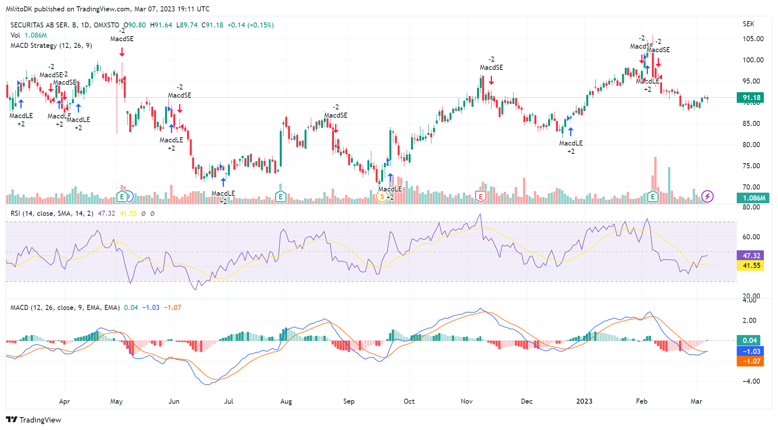The height and width of the screenshot is (430, 778).
Task: Select the MACD Strategy (12, 26, 9) legend
Action: click(x=51, y=46)
